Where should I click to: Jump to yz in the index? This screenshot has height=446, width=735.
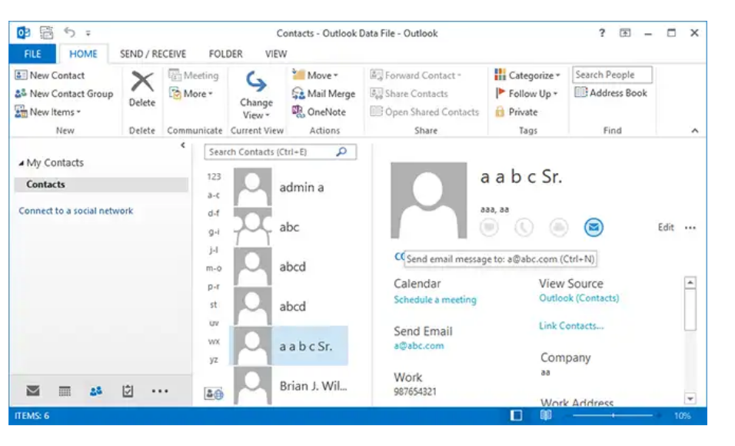pyautogui.click(x=214, y=360)
